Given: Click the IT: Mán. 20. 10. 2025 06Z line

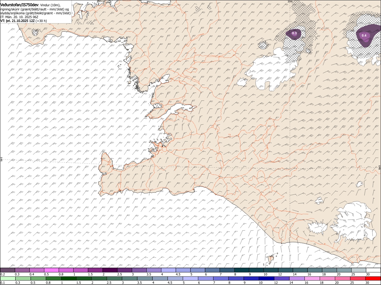Looking at the screenshot, I should [x=19, y=17].
